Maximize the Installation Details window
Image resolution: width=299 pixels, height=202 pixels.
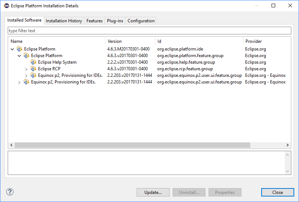pyautogui.click(x=273, y=5)
